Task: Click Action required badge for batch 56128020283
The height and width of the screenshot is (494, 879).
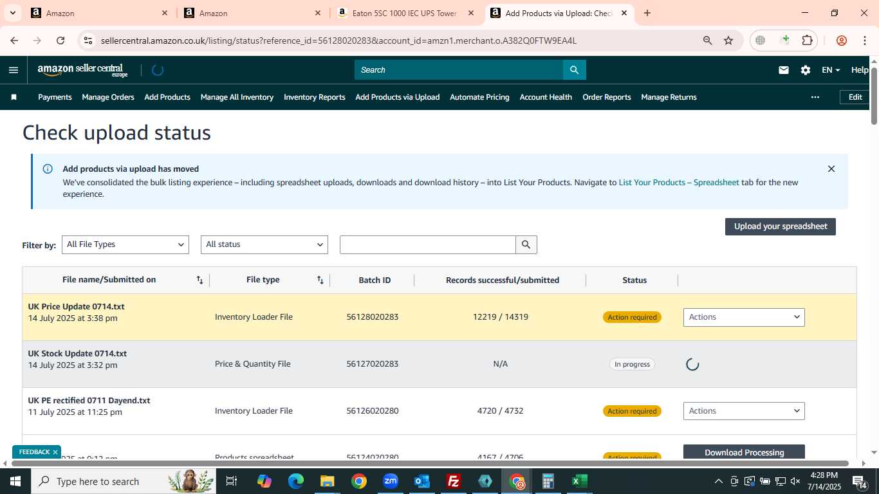Action: click(633, 317)
